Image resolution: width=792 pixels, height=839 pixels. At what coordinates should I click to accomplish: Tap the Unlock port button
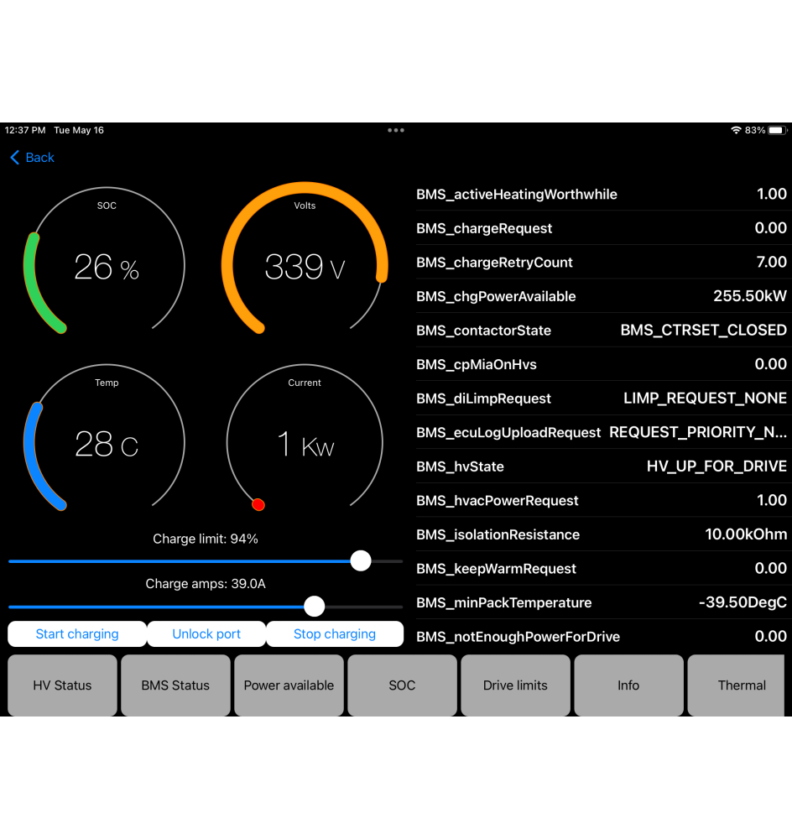206,634
